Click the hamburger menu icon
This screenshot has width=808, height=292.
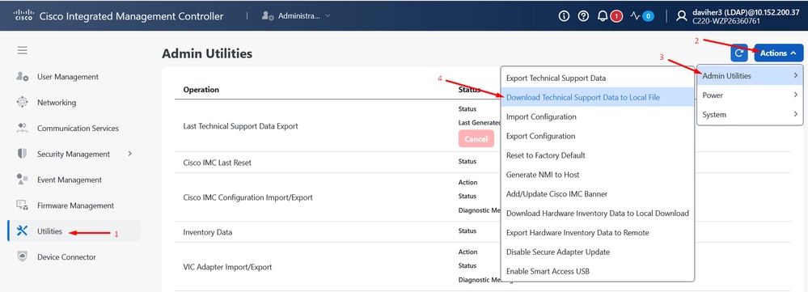(x=22, y=50)
